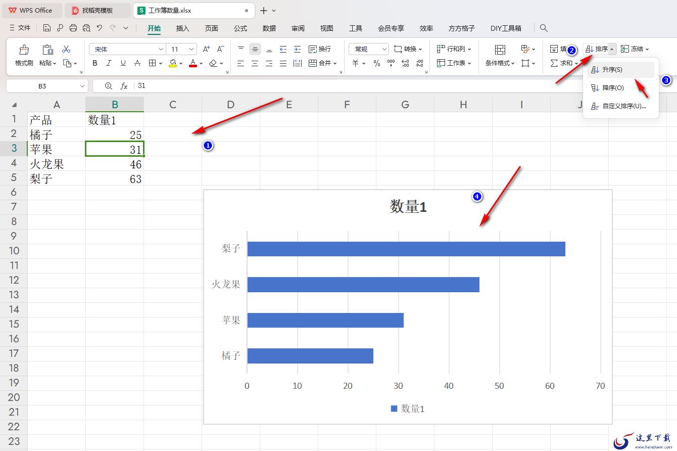
Task: Toggle top vertical alignment
Action: pos(240,49)
